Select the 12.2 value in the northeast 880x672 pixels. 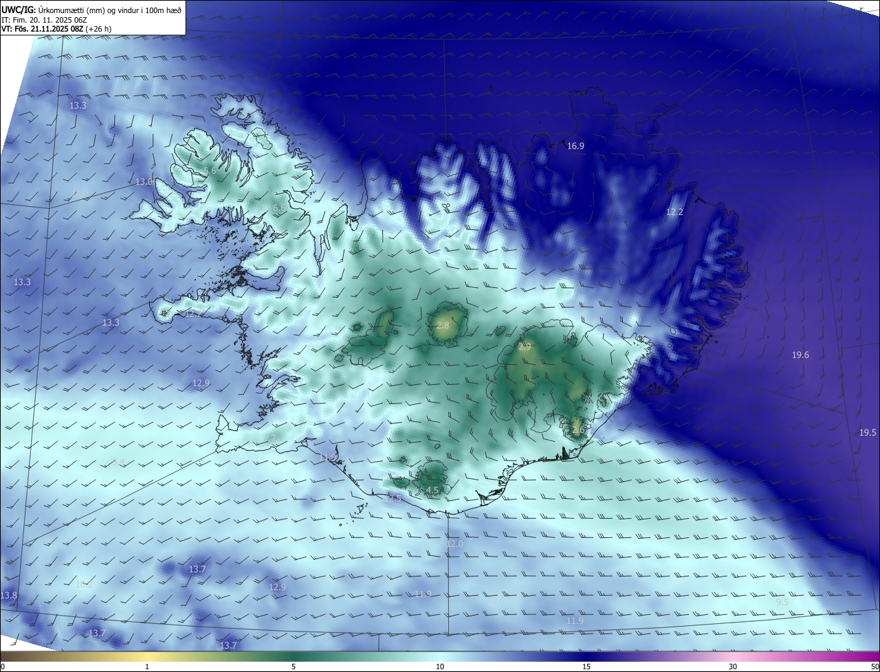coord(675,212)
